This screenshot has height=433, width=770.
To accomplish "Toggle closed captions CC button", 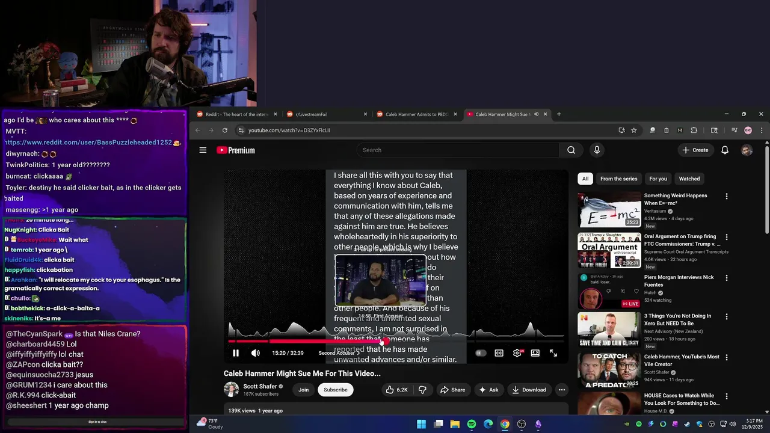I will pos(499,353).
